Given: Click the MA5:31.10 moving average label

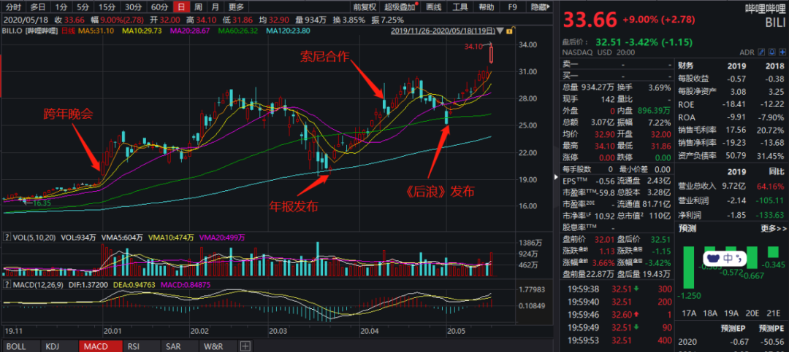Looking at the screenshot, I should [x=96, y=31].
